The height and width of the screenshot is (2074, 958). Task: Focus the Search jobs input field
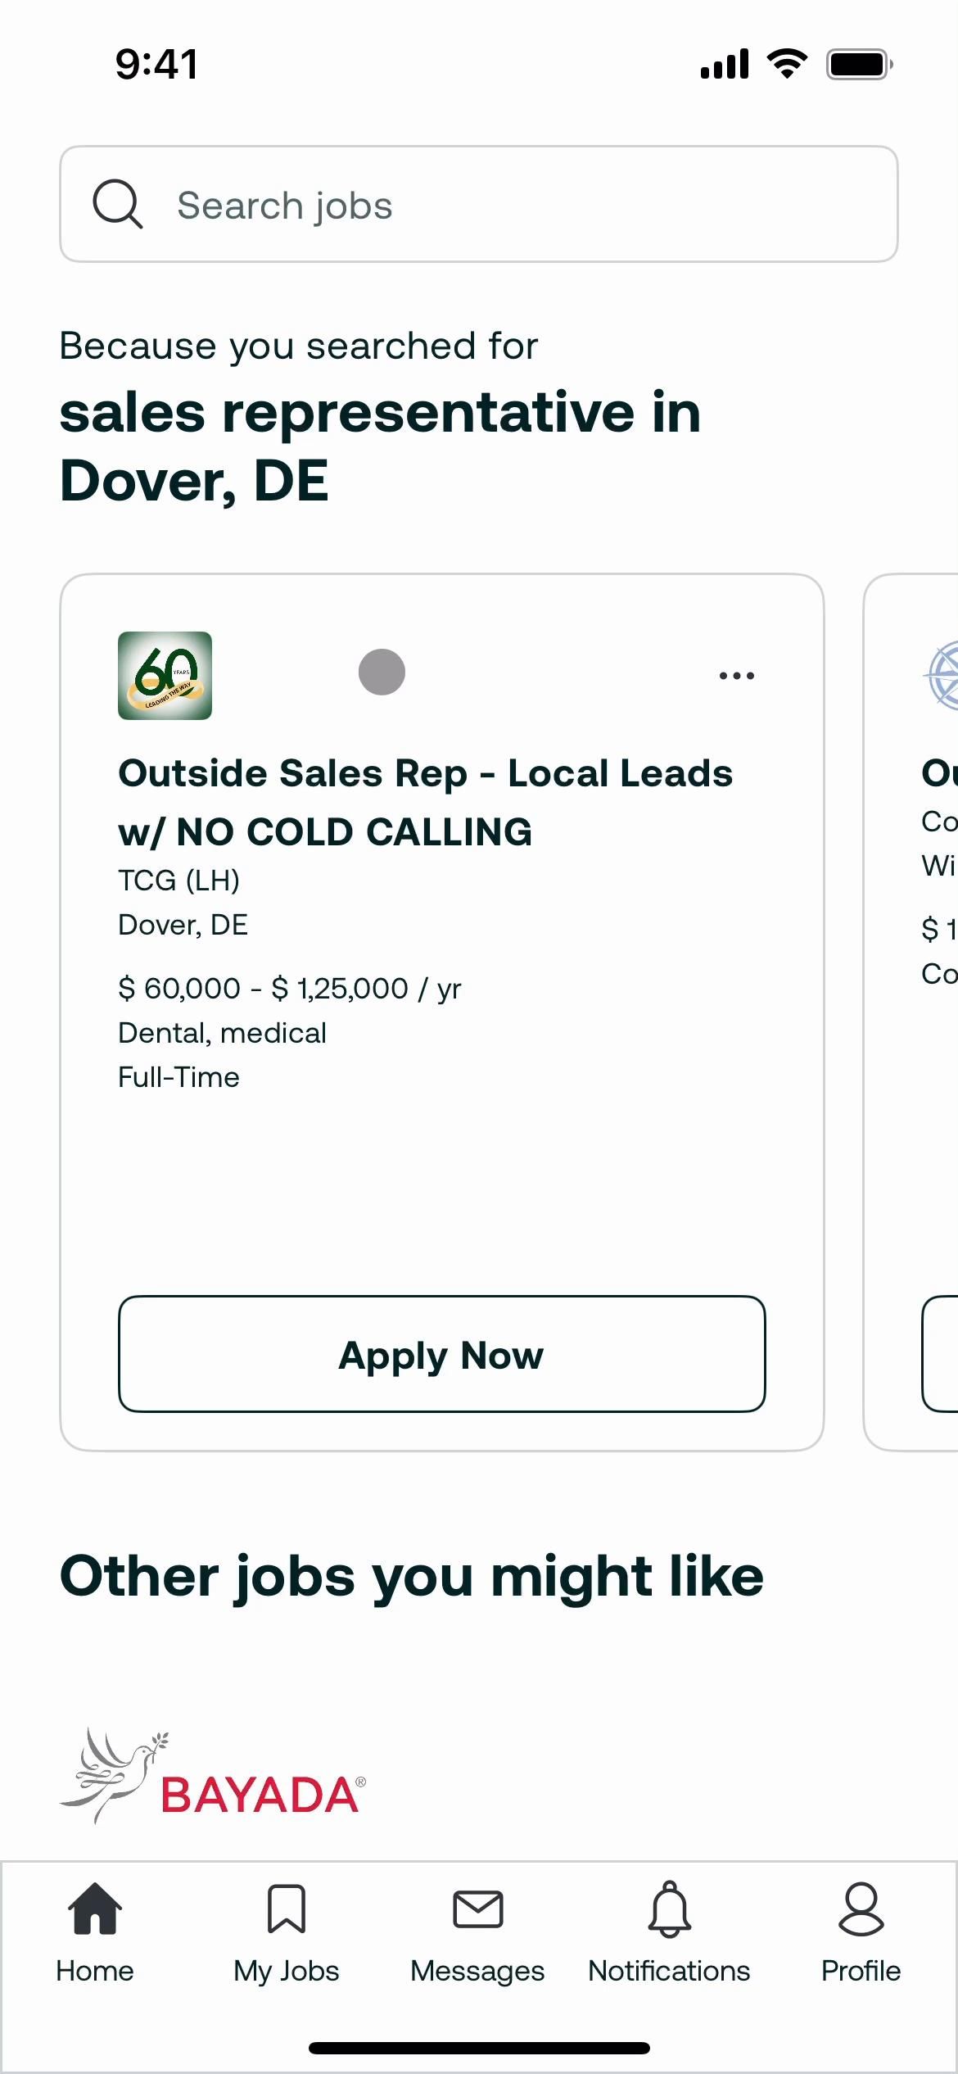pos(491,205)
